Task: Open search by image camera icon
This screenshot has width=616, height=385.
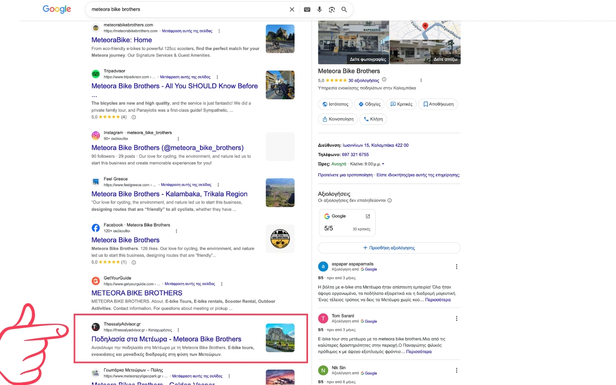Action: pyautogui.click(x=332, y=10)
